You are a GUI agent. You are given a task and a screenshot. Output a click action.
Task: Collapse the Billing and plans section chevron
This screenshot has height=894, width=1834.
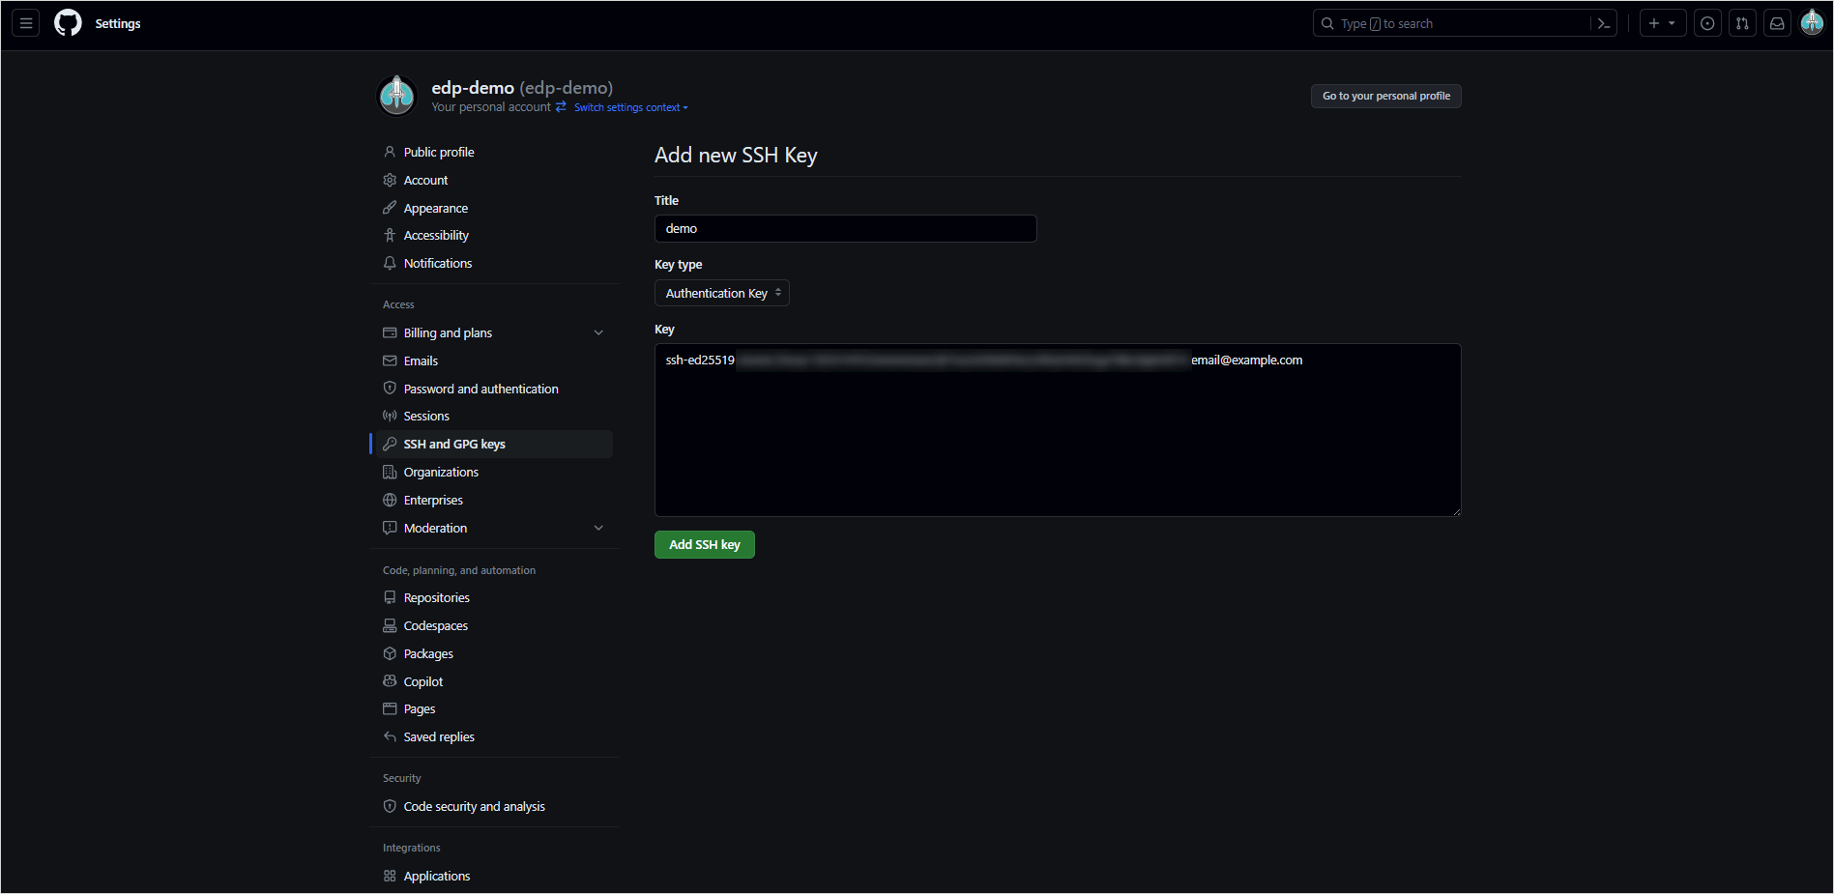click(x=599, y=332)
